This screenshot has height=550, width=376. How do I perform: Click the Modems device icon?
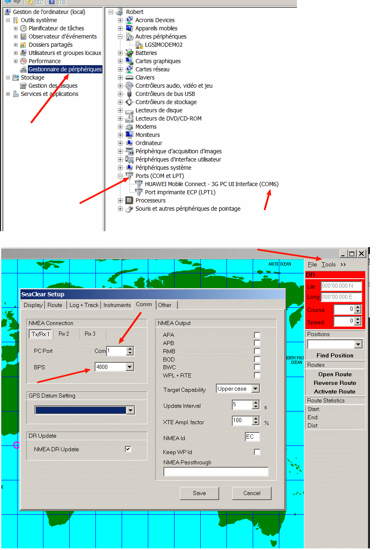[x=129, y=127]
